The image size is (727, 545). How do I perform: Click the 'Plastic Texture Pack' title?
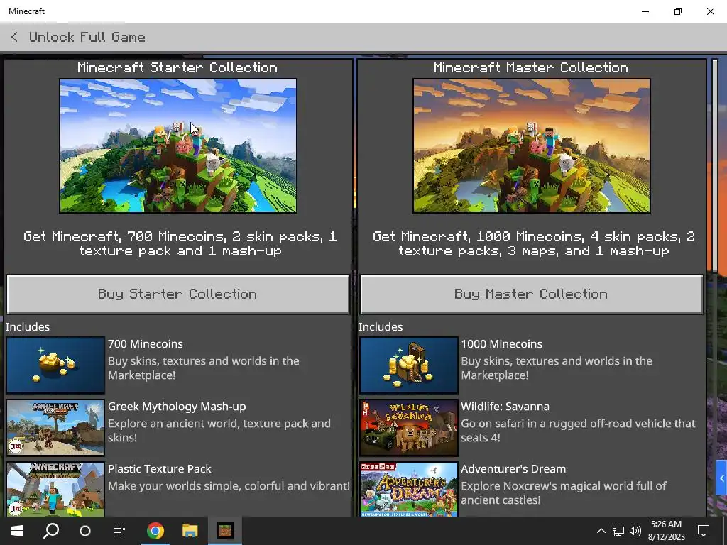pos(159,468)
